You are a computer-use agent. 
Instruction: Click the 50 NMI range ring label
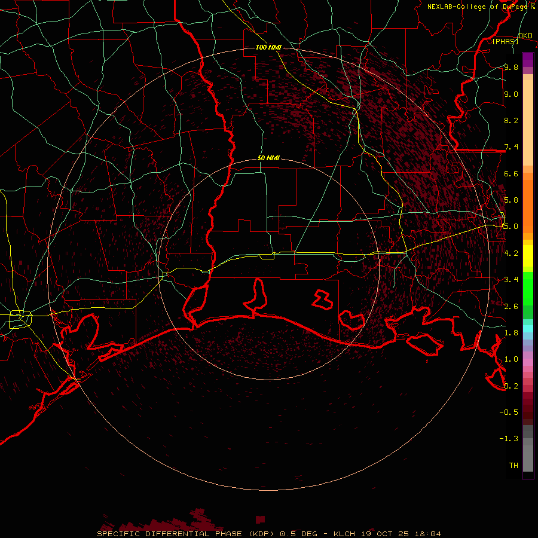(x=268, y=158)
